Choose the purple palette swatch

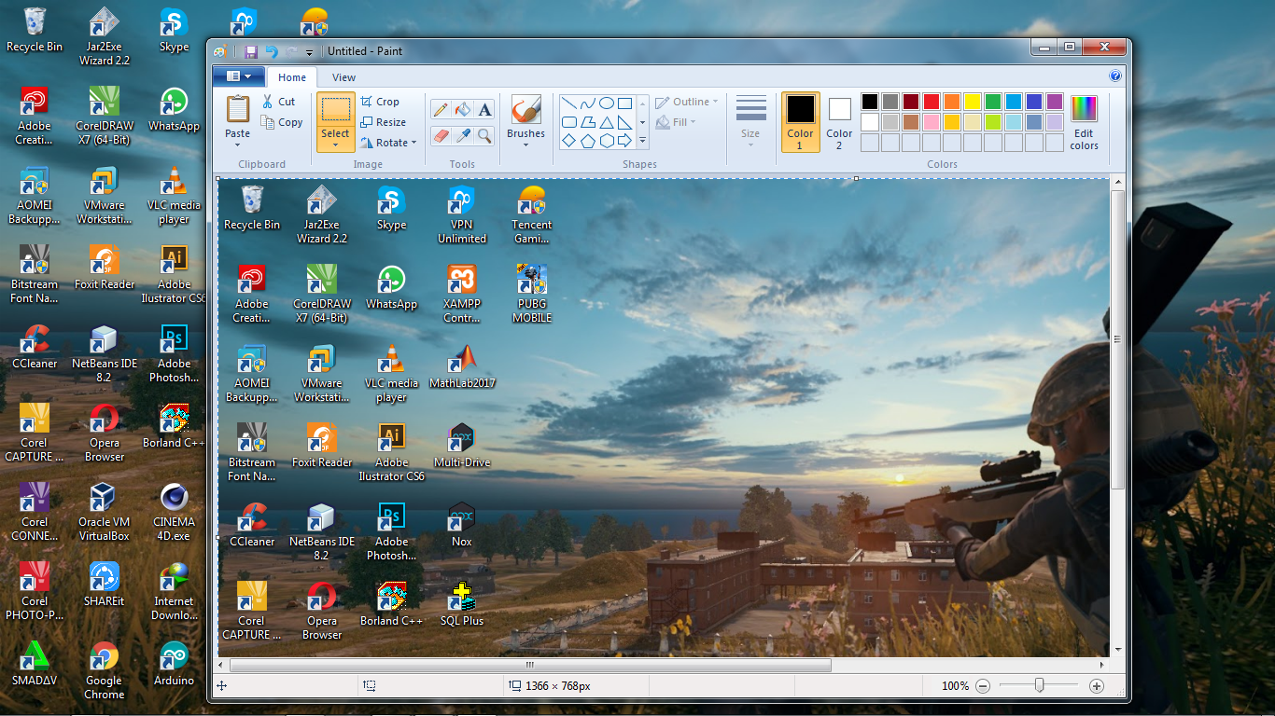pyautogui.click(x=1054, y=102)
